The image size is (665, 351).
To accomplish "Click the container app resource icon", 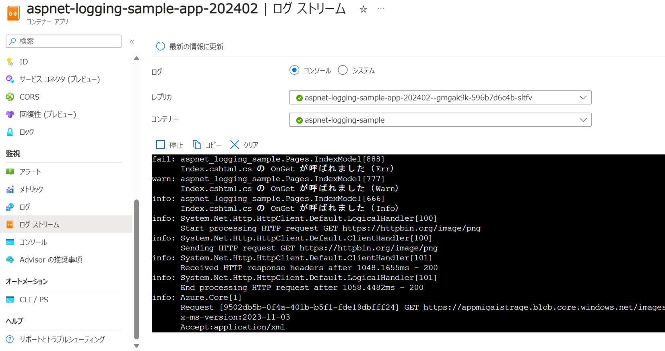I will coord(13,13).
